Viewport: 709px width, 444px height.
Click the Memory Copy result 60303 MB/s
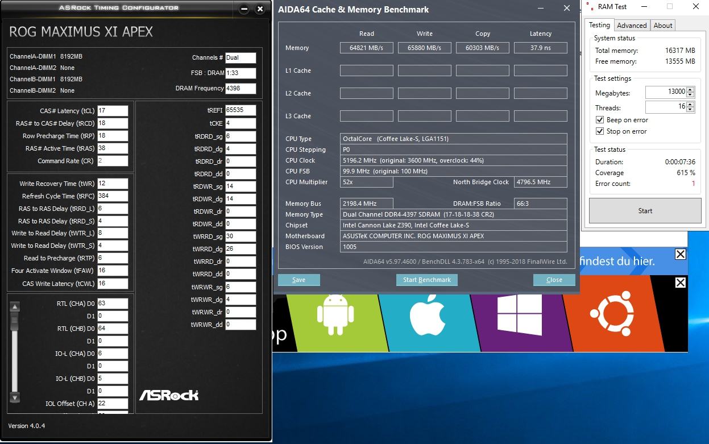click(x=483, y=48)
